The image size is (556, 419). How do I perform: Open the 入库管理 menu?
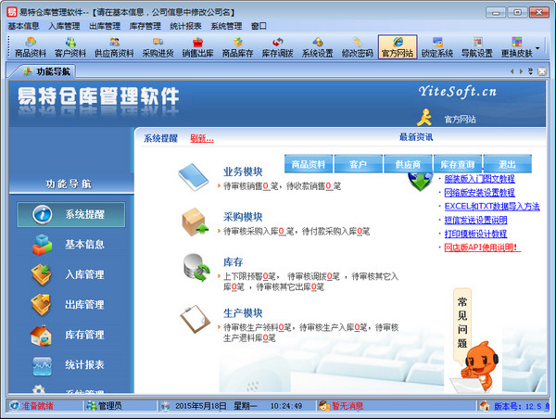(x=63, y=26)
